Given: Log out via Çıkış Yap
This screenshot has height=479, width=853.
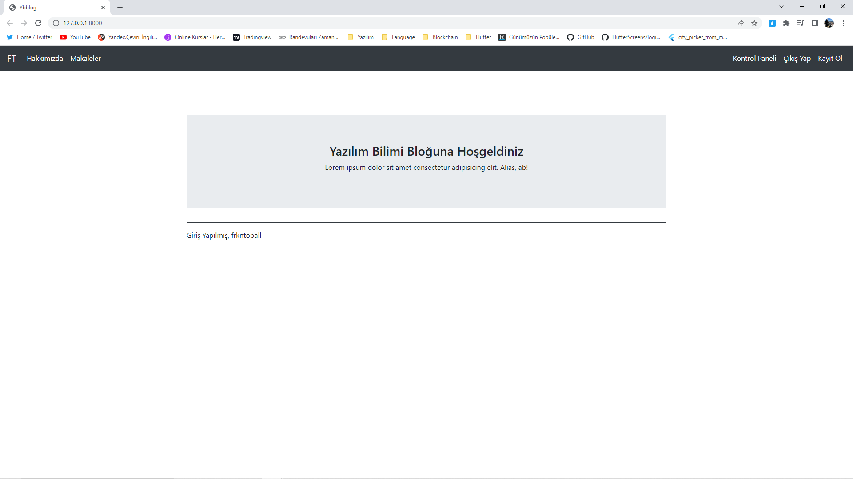Looking at the screenshot, I should pyautogui.click(x=797, y=59).
